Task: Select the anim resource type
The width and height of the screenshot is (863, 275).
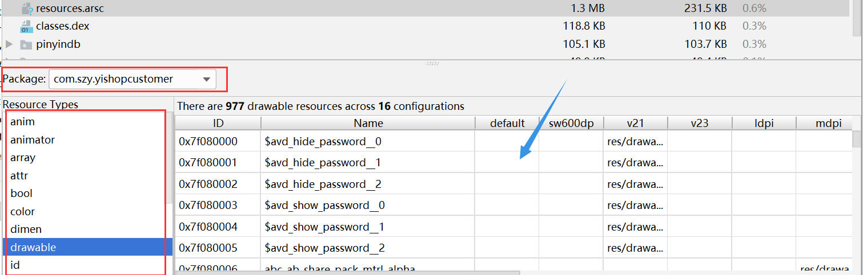Action: pos(86,121)
